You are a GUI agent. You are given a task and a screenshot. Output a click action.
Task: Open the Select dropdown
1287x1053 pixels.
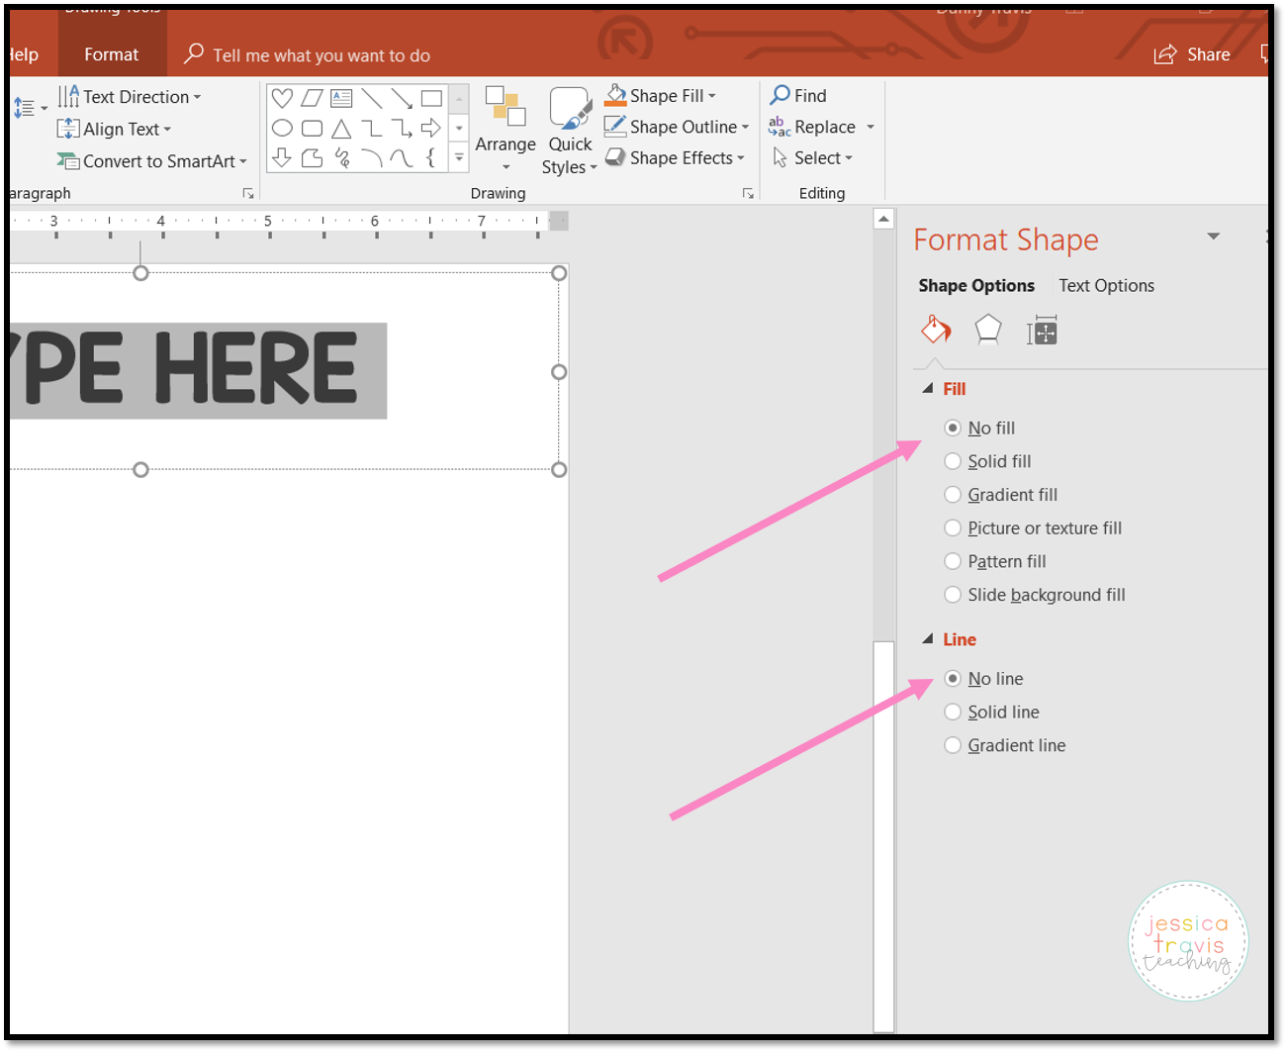[x=813, y=157]
